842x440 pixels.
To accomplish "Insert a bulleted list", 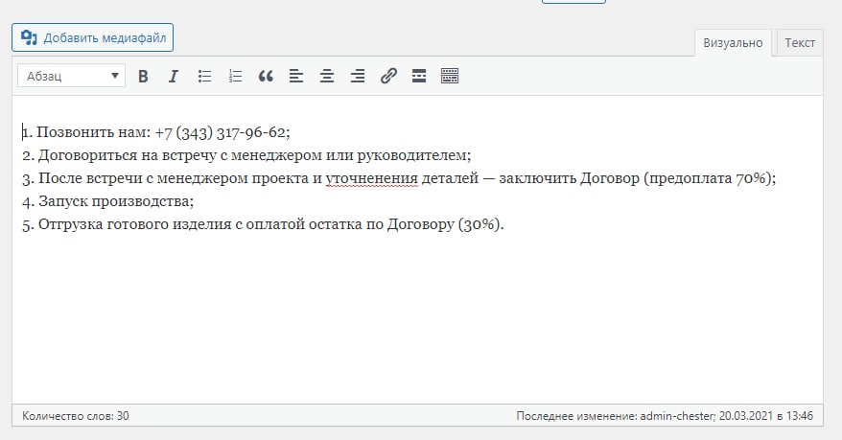I will tap(204, 76).
